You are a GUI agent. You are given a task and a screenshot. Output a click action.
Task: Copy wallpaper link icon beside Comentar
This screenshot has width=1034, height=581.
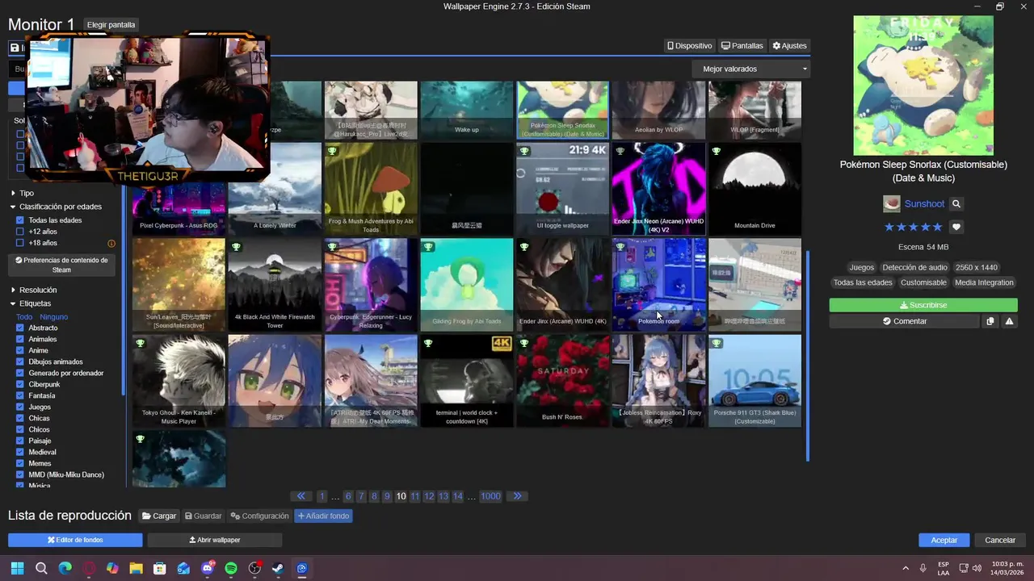point(990,321)
